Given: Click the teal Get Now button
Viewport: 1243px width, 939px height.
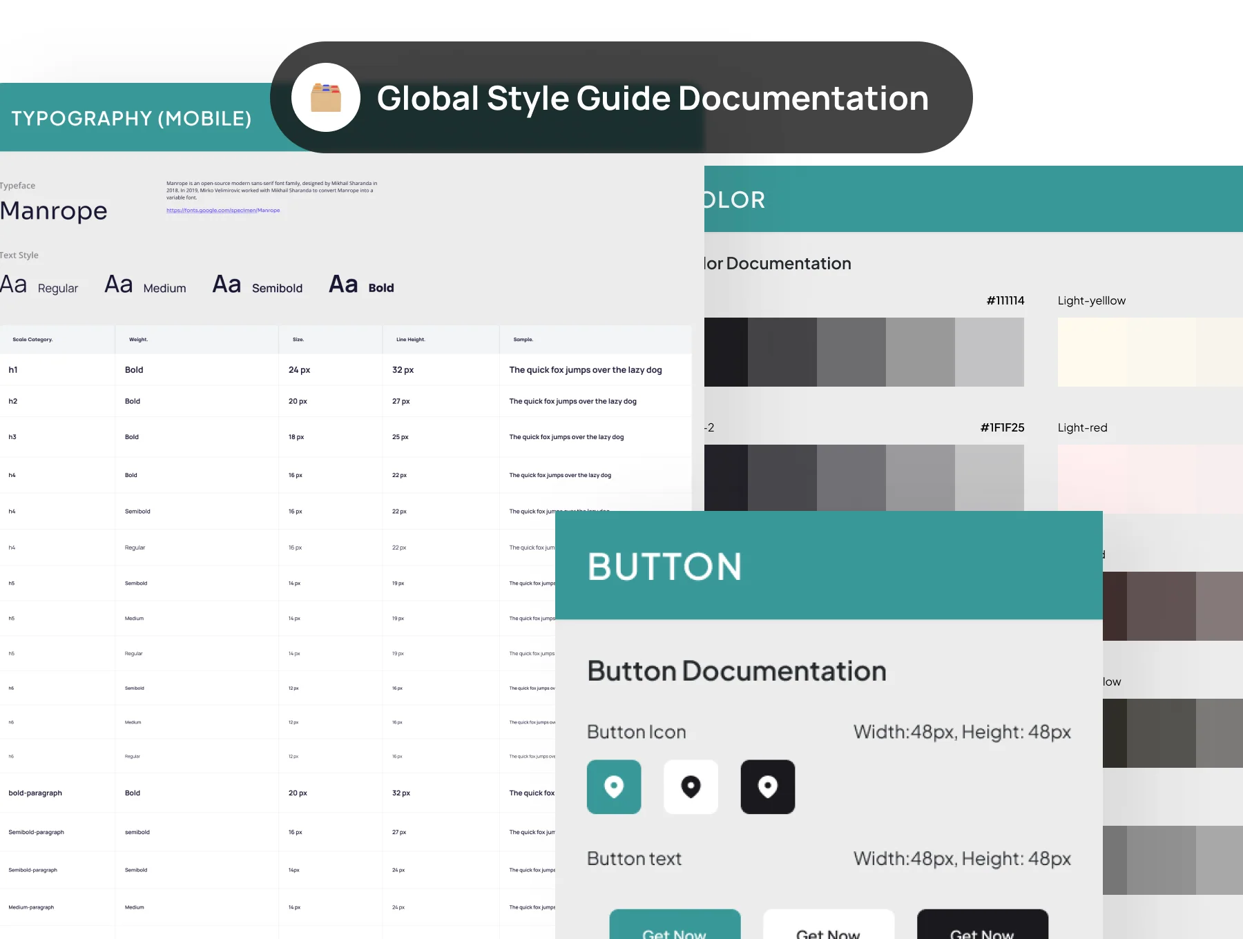Looking at the screenshot, I should point(675,925).
